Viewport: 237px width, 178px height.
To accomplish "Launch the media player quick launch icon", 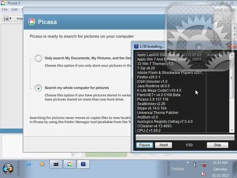I will tap(42, 164).
